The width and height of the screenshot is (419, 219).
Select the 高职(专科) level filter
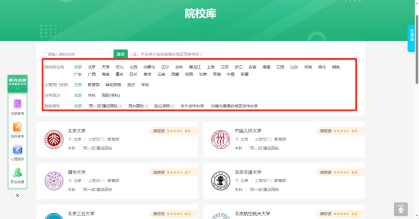(111, 95)
